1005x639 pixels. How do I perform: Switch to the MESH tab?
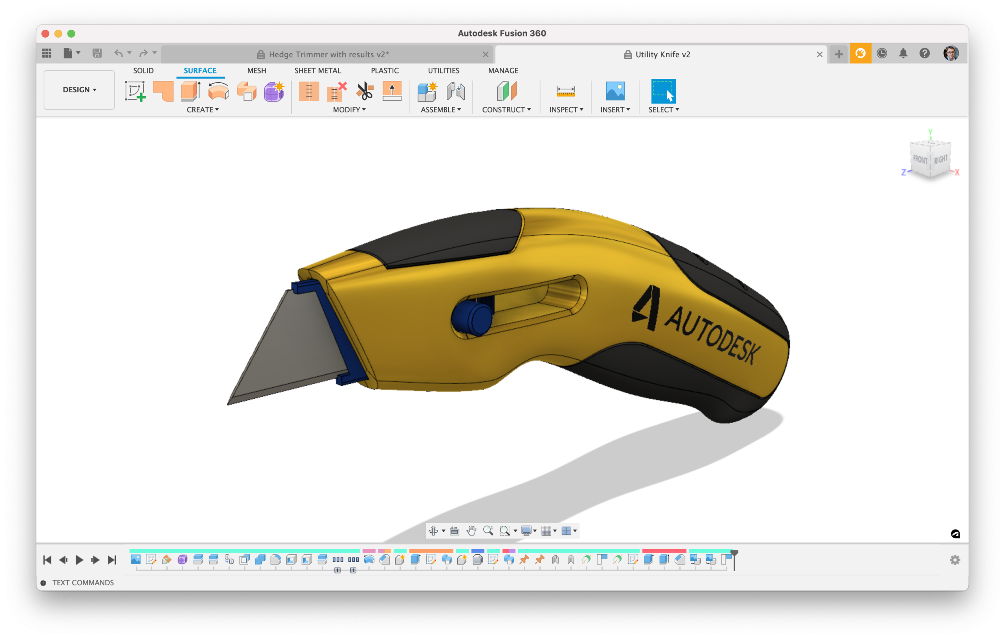[256, 71]
